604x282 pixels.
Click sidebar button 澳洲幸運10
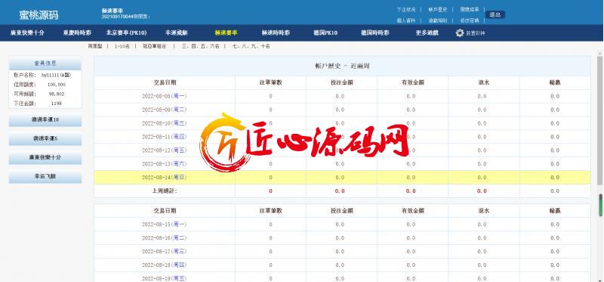pos(45,120)
